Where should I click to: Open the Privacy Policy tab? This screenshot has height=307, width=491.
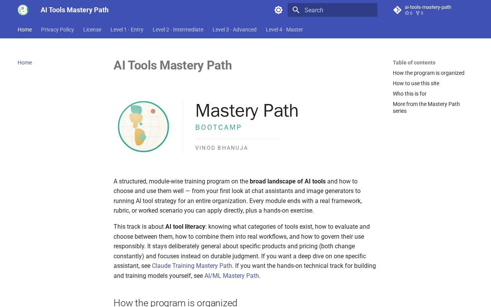58,30
